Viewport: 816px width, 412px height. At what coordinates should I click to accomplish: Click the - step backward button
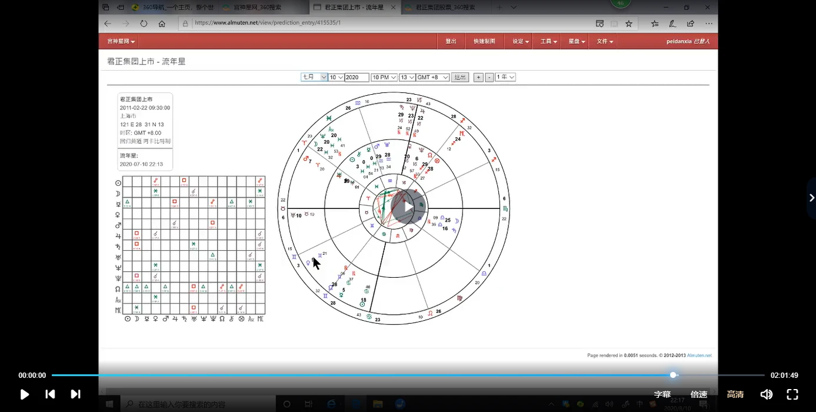point(489,77)
